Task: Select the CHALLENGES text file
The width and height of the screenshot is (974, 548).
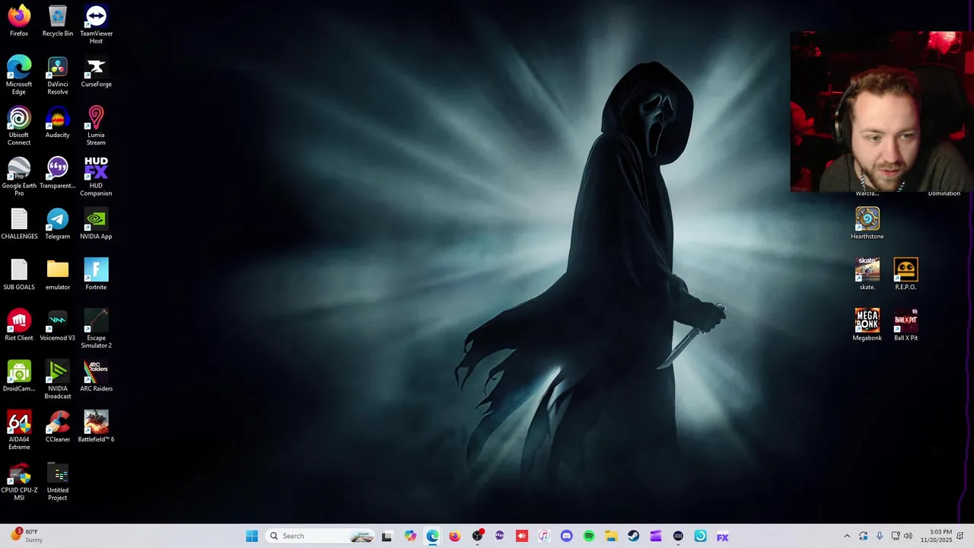Action: click(x=19, y=224)
